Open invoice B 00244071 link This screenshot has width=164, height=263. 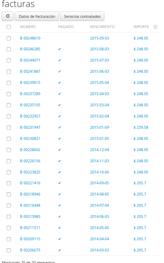(x=30, y=60)
